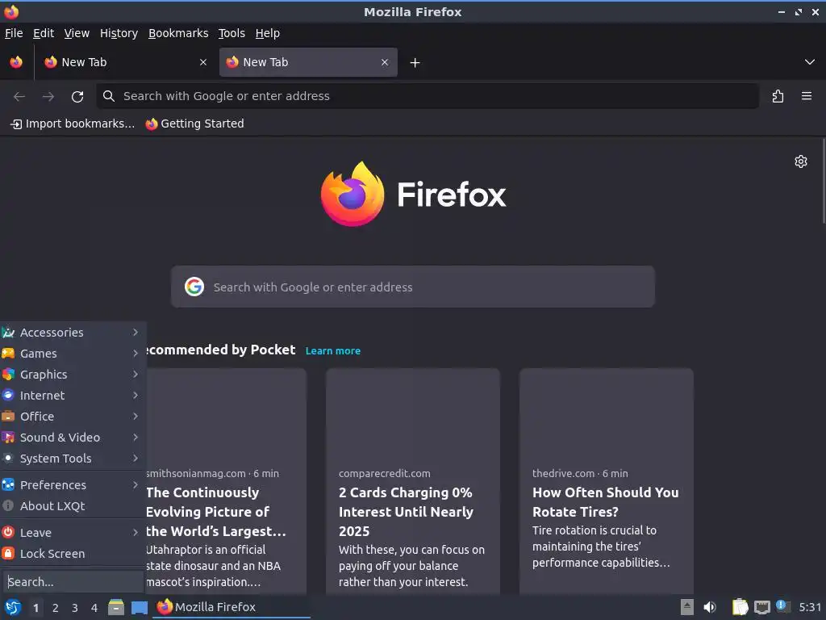Select About LXQt menu entry
826x620 pixels.
73,506
